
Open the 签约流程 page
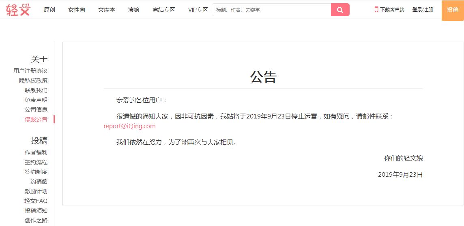[36, 162]
